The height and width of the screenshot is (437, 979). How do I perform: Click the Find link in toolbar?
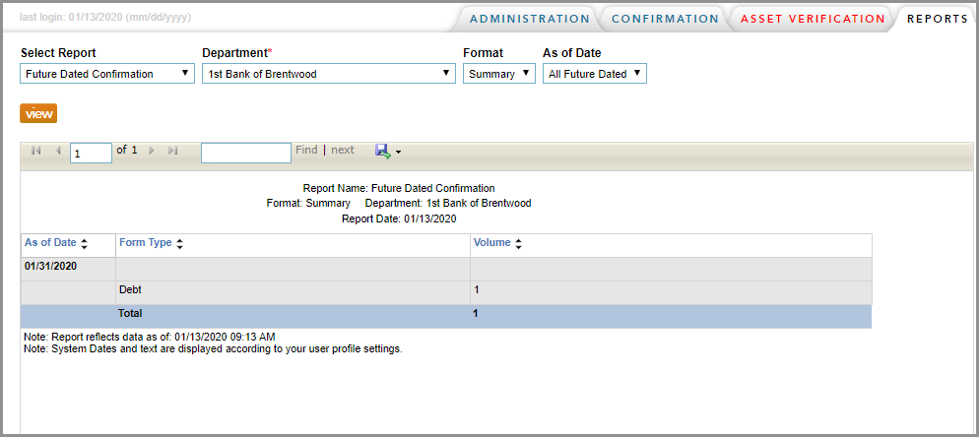(x=306, y=151)
